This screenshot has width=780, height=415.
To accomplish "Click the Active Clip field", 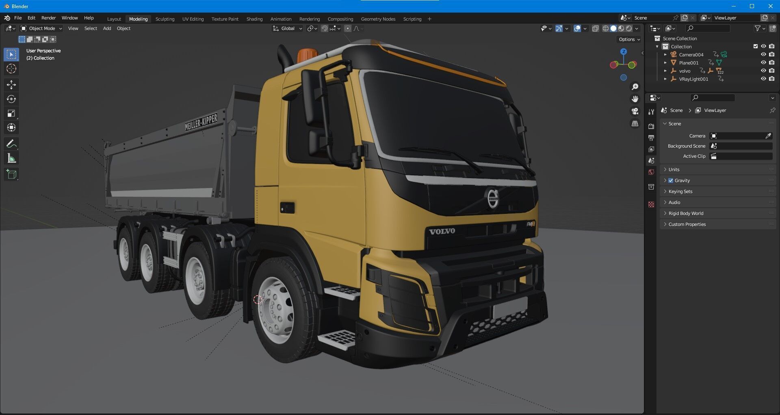I will 741,156.
